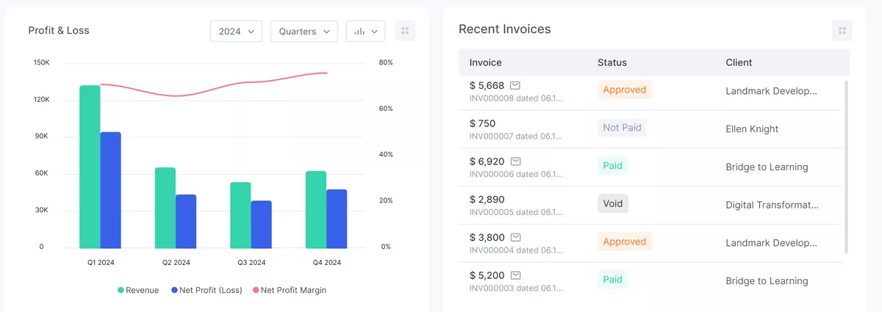Click the Q4 2024 blue Net Profit bar

(x=337, y=219)
